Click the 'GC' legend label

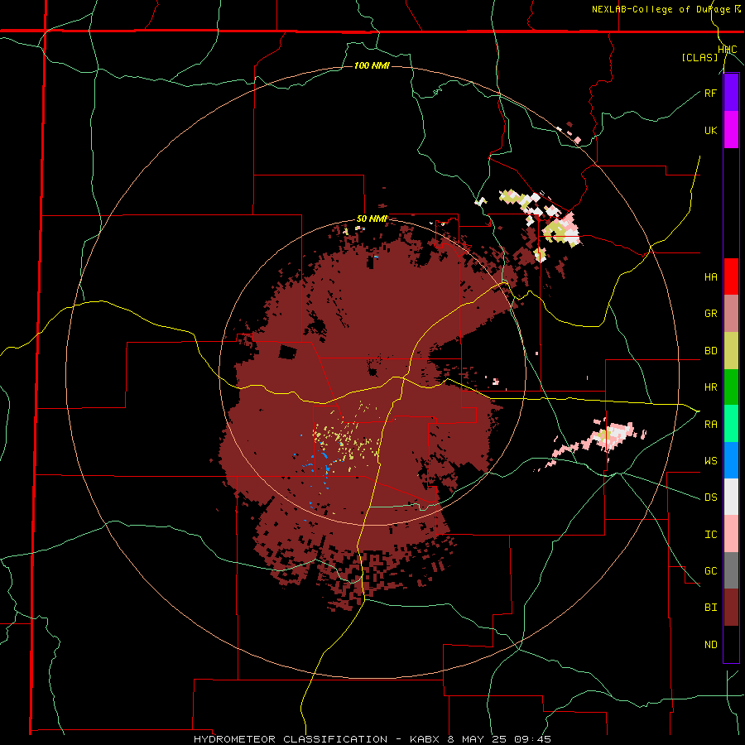pos(710,571)
